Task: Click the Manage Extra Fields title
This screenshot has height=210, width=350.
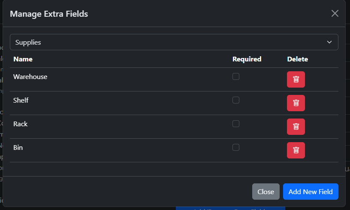Action: click(49, 14)
